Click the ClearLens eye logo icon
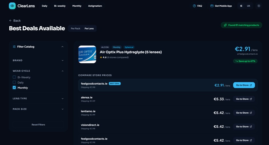Viewport: 269px width, 145px height. click(12, 6)
